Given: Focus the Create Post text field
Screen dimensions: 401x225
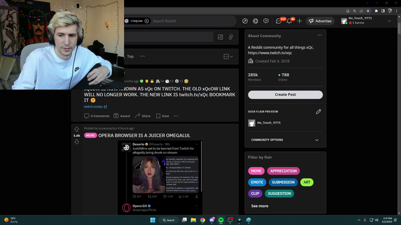Looking at the screenshot, I should pos(169,37).
